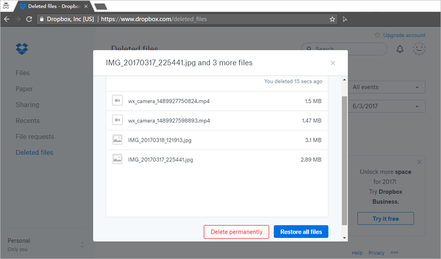Open Paper in sidebar

point(24,89)
